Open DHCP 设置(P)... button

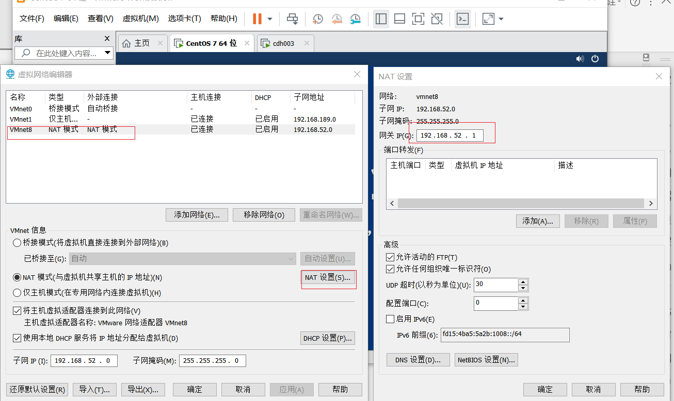(x=328, y=338)
